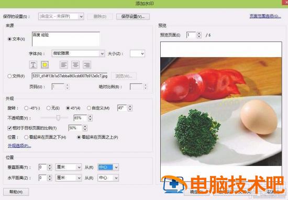The height and width of the screenshot is (200, 288).
Task: Click the file path field with jpg name
Action: click(x=70, y=76)
